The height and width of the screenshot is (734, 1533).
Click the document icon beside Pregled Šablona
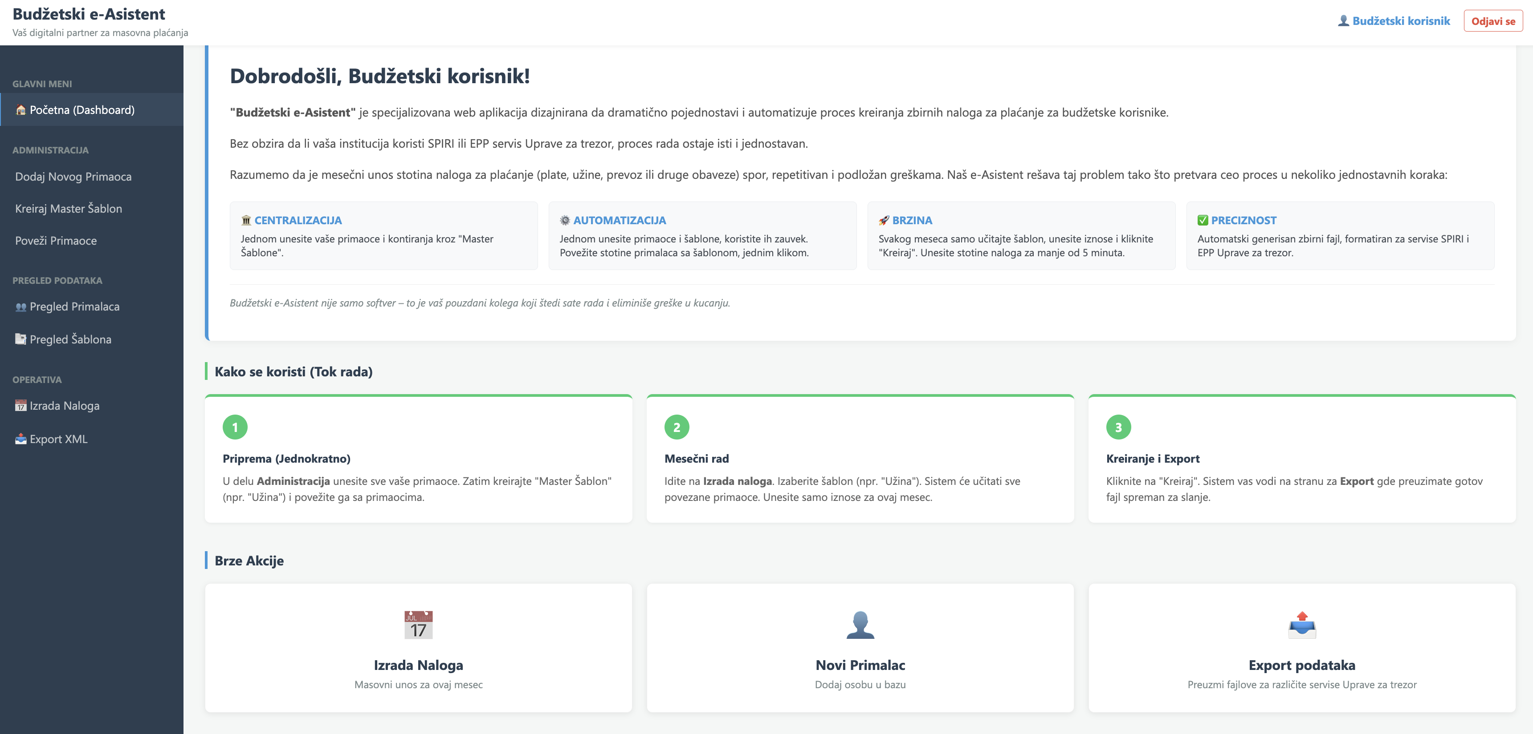[x=21, y=339]
